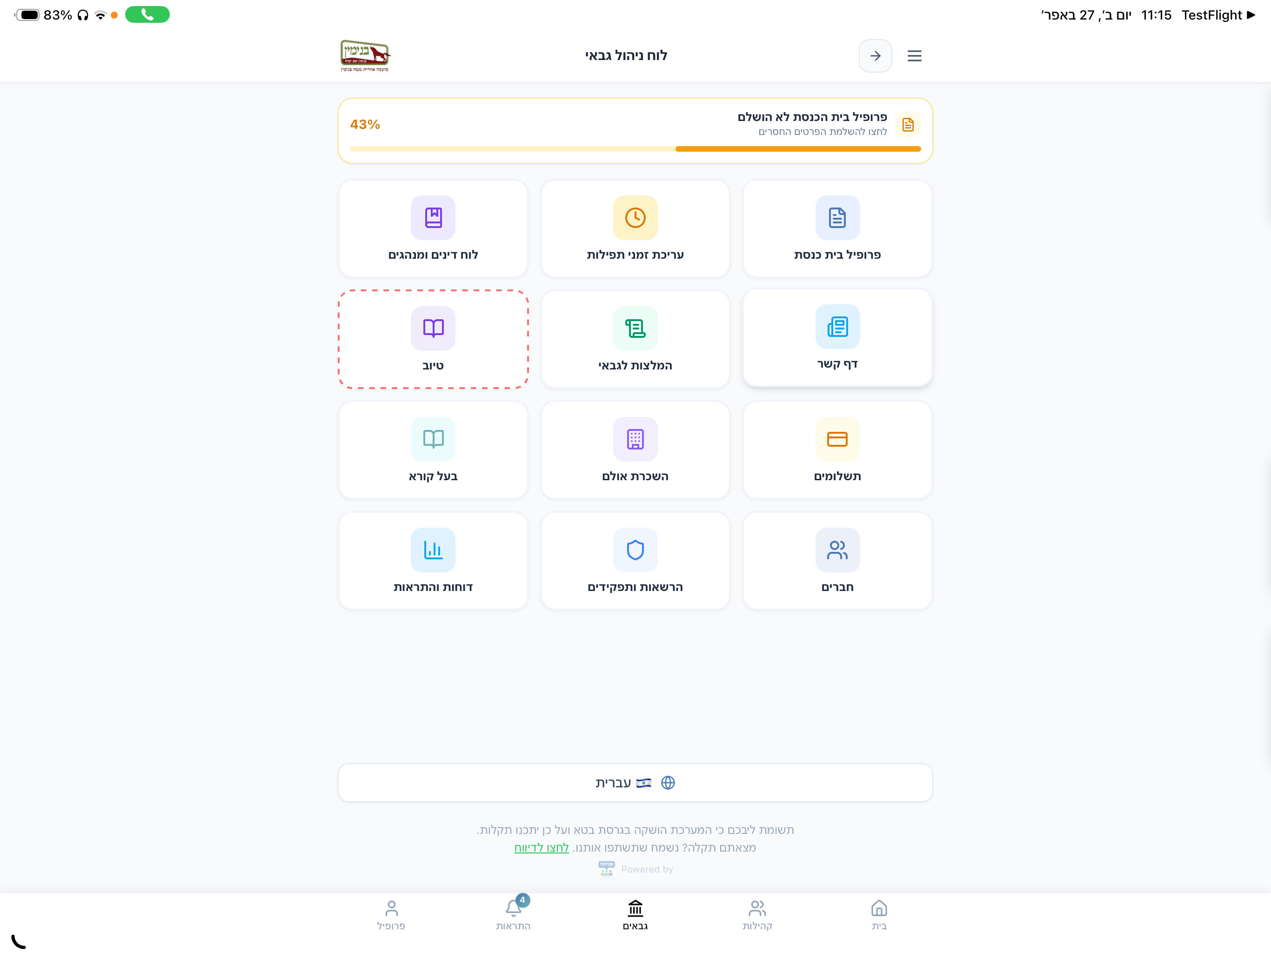Switch to the פרופיל tab
The width and height of the screenshot is (1271, 953).
pos(391,915)
